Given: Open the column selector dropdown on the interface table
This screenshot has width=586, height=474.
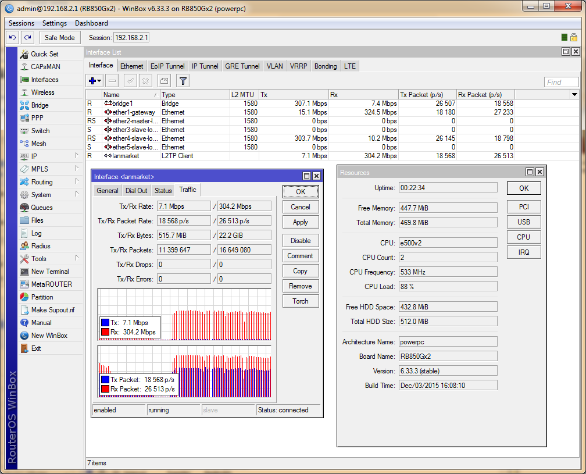Looking at the screenshot, I should 575,94.
